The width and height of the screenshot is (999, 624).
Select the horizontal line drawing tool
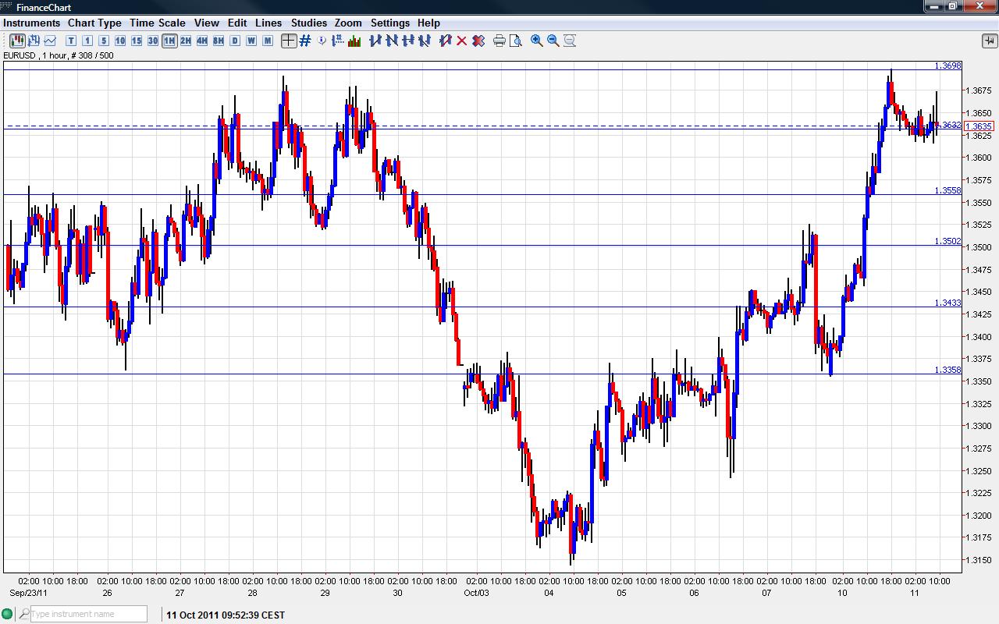408,41
